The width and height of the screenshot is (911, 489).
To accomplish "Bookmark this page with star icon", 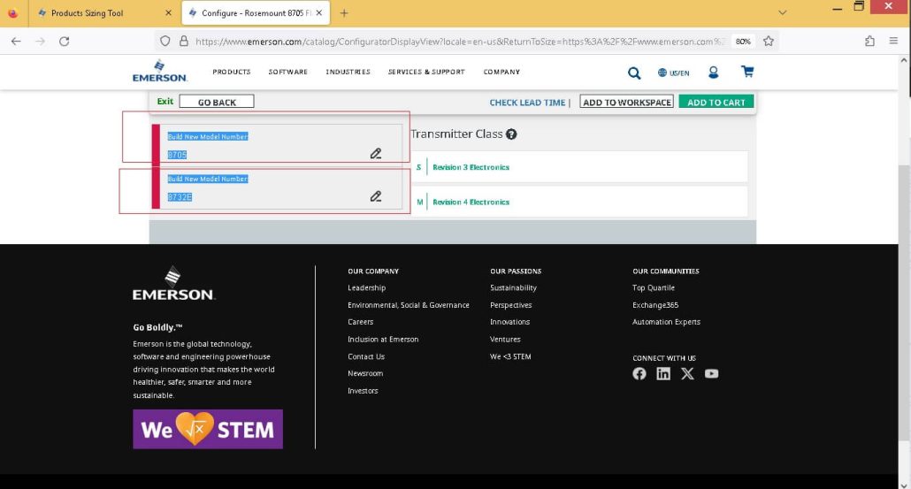I will [x=769, y=42].
